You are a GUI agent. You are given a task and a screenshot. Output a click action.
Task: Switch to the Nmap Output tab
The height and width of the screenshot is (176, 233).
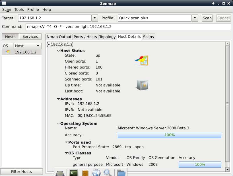tap(59, 37)
